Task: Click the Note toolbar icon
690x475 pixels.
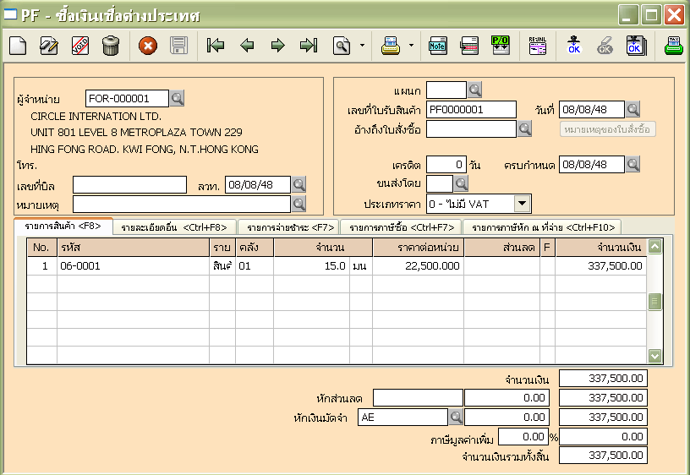Action: click(x=437, y=46)
